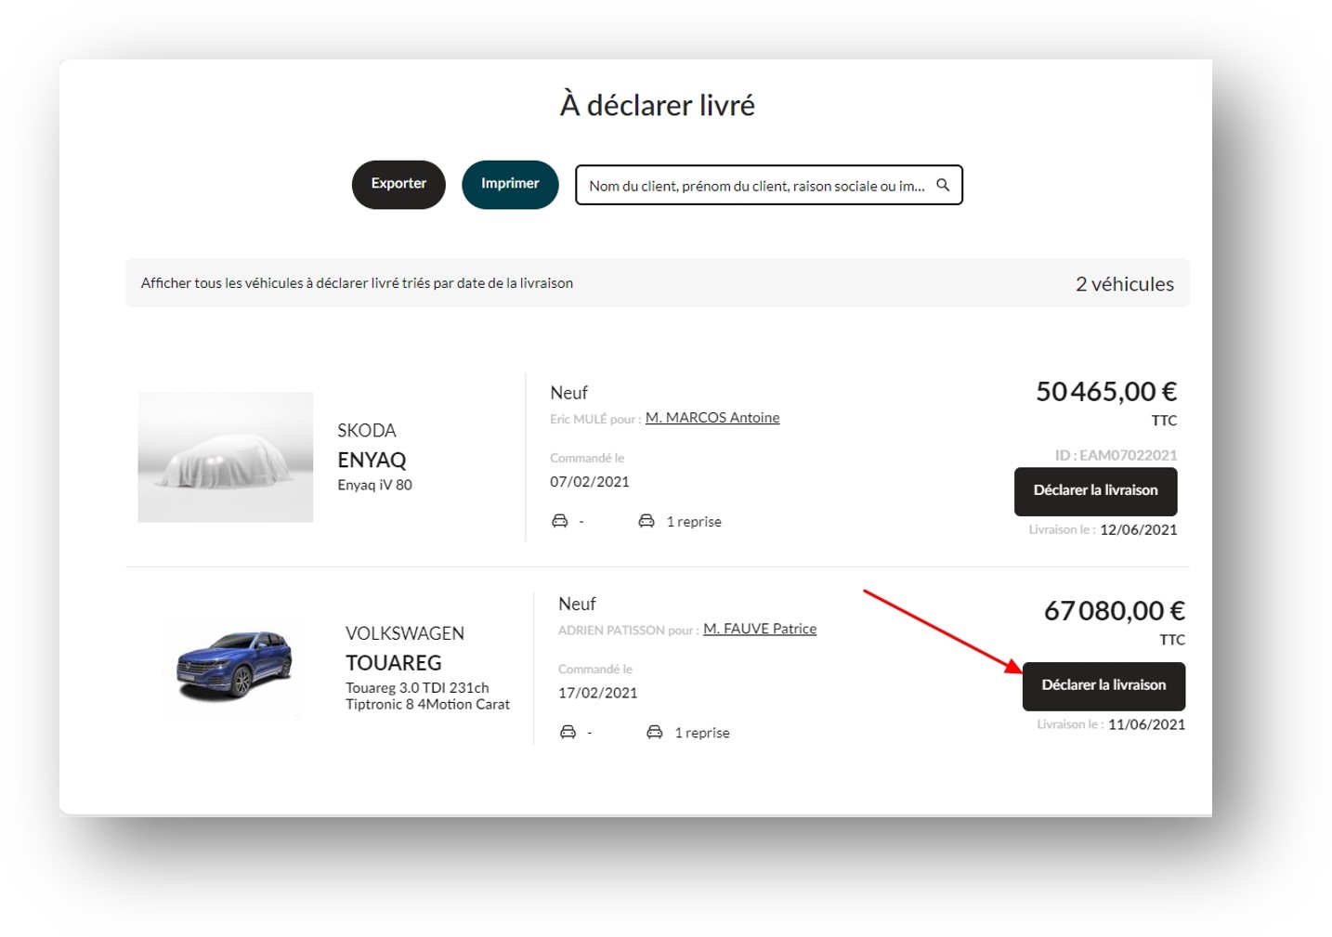This screenshot has height=937, width=1332.
Task: Click the 'À déclarer livré' page title
Action: tap(658, 105)
